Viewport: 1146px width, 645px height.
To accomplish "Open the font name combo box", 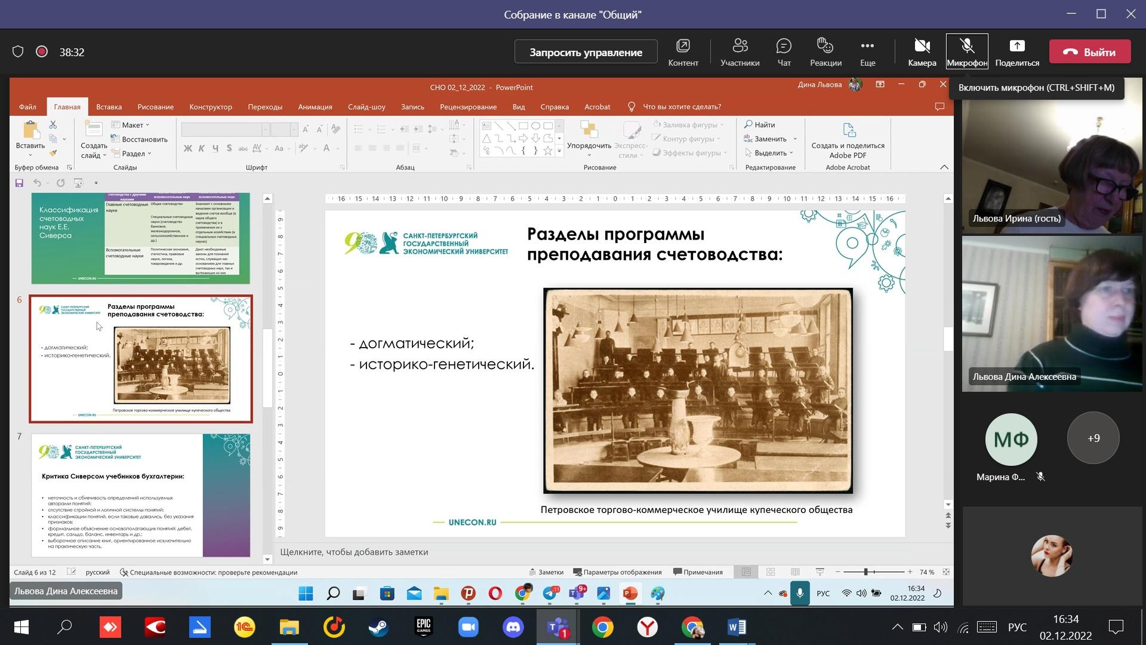I will pos(225,130).
